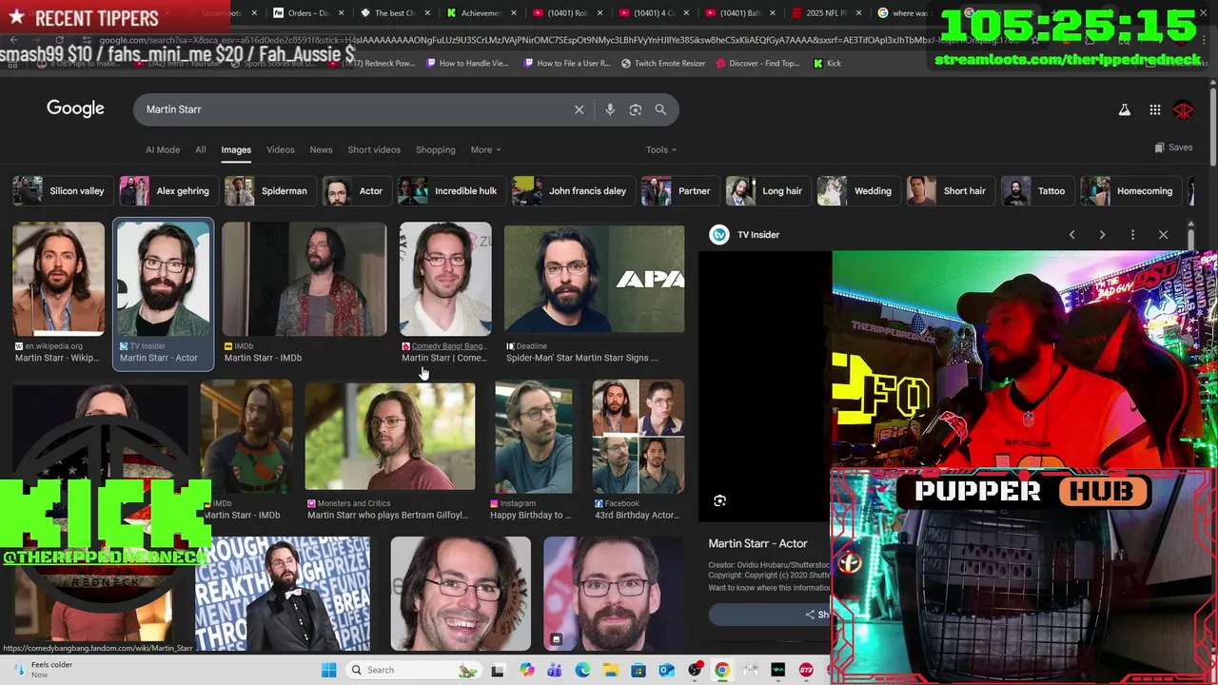This screenshot has width=1218, height=685.
Task: Open Saves bookmark link
Action: [x=1173, y=147]
